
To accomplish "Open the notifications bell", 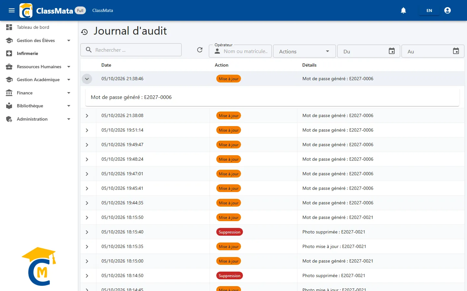I will point(403,10).
